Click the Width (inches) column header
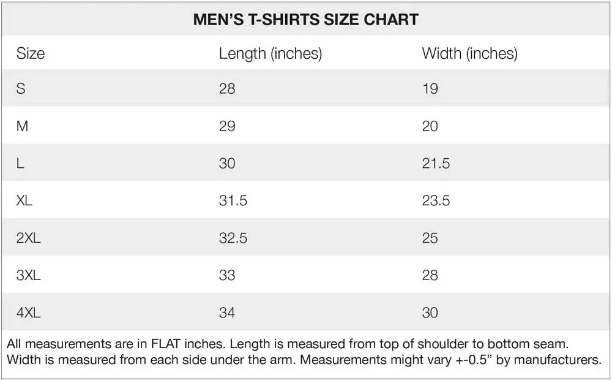This screenshot has width=612, height=380. pos(469,54)
